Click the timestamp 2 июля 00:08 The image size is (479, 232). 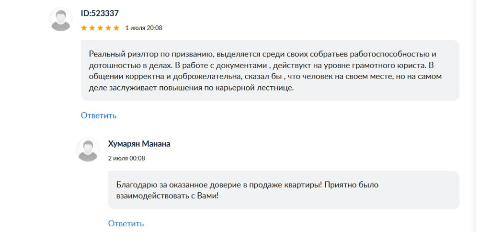[x=126, y=158]
